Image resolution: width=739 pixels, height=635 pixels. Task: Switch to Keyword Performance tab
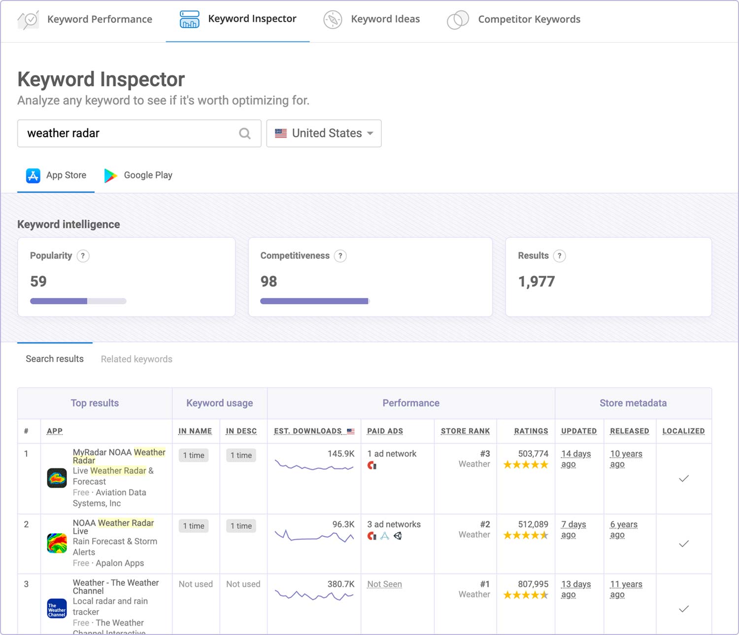tap(85, 20)
